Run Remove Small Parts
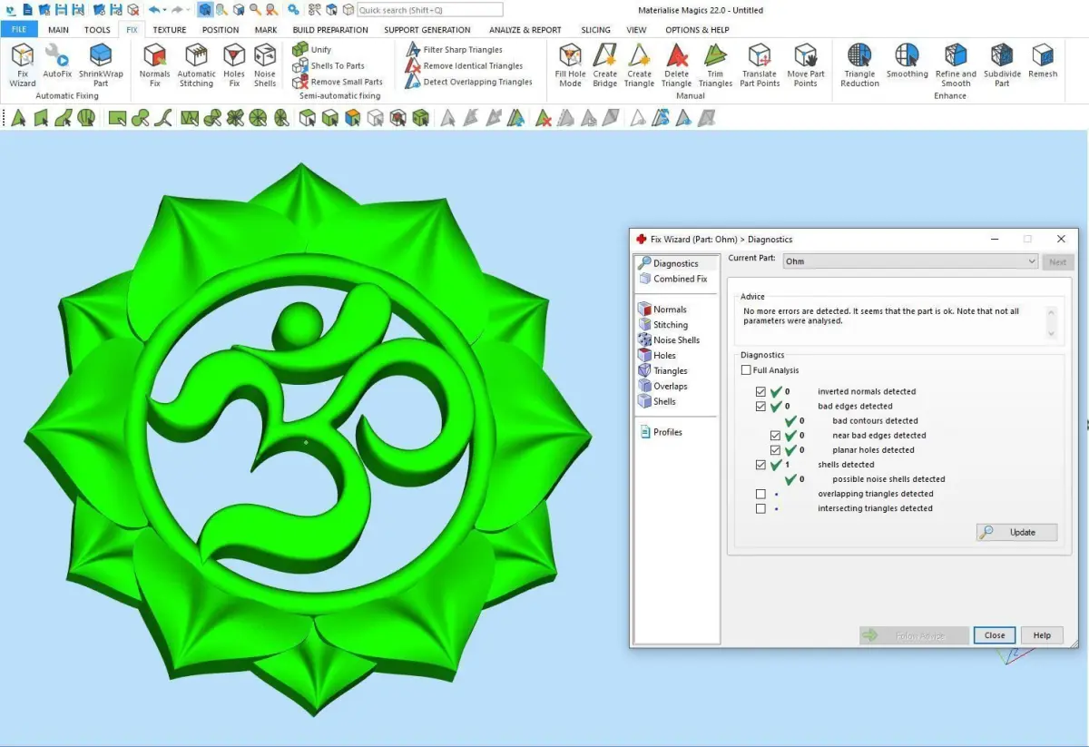Screen dimensions: 1089x747 [338, 82]
